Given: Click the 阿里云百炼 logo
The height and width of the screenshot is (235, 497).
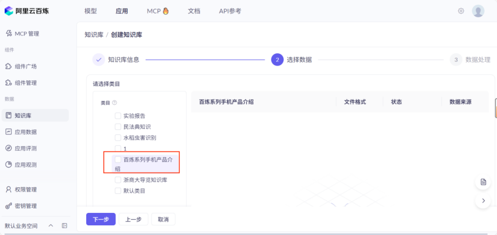Looking at the screenshot, I should tap(27, 11).
